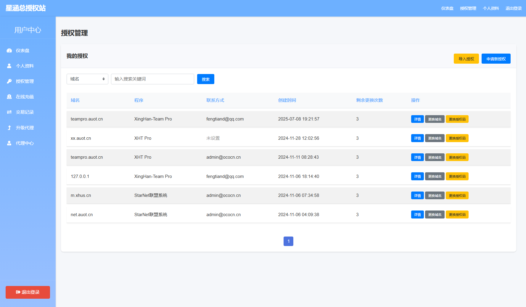Click the yellow 导入授权 button
The height and width of the screenshot is (307, 526).
466,59
